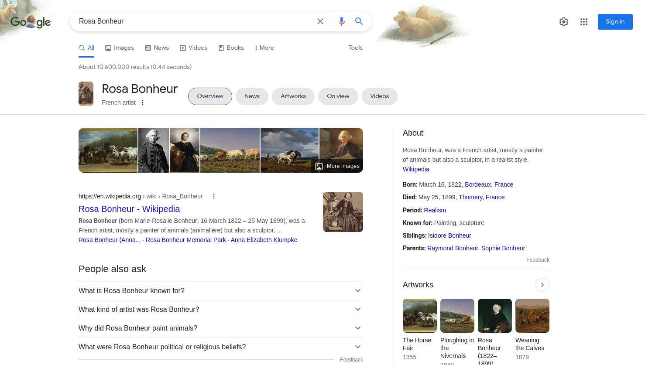Image resolution: width=645 pixels, height=365 pixels.
Task: Open the Isidore Bonheur sibling link
Action: pyautogui.click(x=449, y=235)
